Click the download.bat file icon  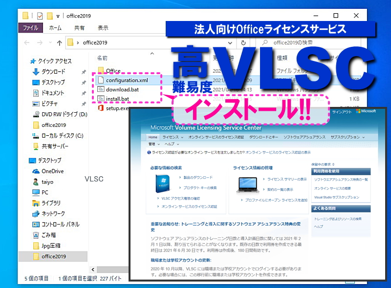(101, 89)
